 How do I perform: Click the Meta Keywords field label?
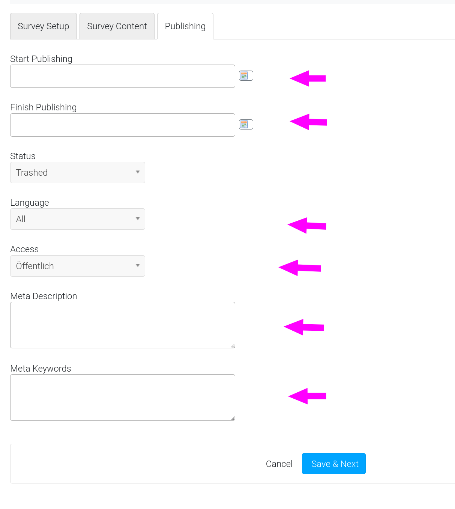tap(41, 369)
